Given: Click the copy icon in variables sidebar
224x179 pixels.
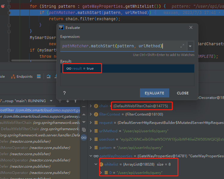Looking at the screenshot, I should (x=84, y=130).
